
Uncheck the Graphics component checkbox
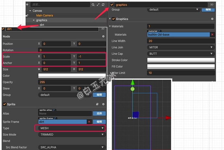(x=114, y=19)
